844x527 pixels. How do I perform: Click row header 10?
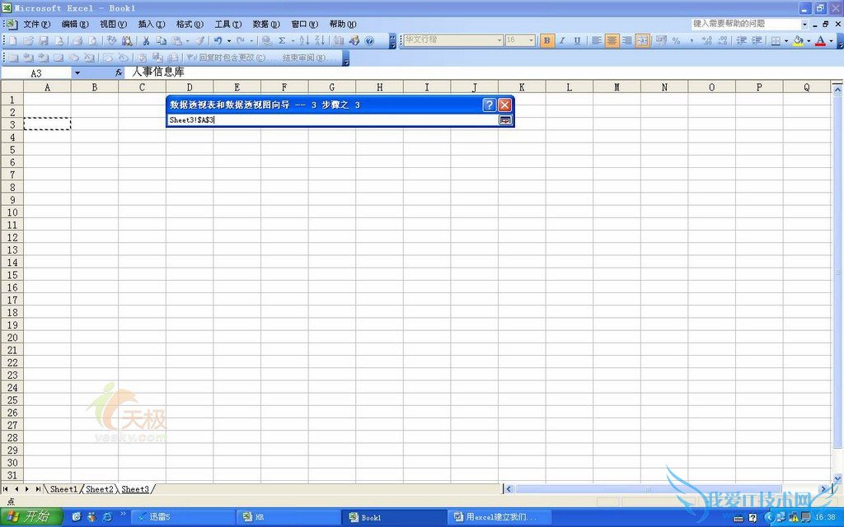(12, 212)
